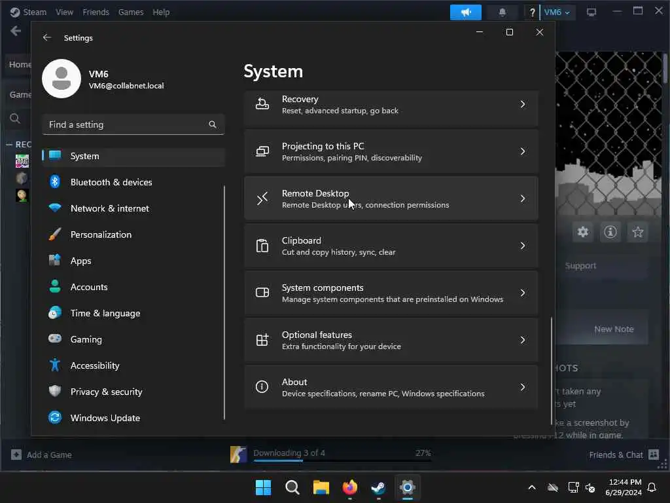670x503 pixels.
Task: Click the game info icon in Steam
Action: (610, 232)
